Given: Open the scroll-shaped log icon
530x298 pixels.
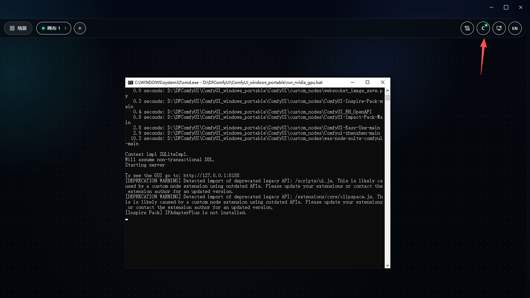Looking at the screenshot, I should point(467,28).
